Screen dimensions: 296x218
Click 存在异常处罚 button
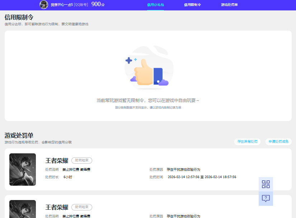[247, 142]
